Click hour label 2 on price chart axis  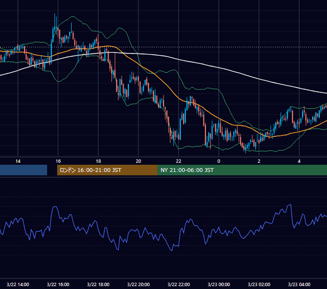click(x=259, y=161)
